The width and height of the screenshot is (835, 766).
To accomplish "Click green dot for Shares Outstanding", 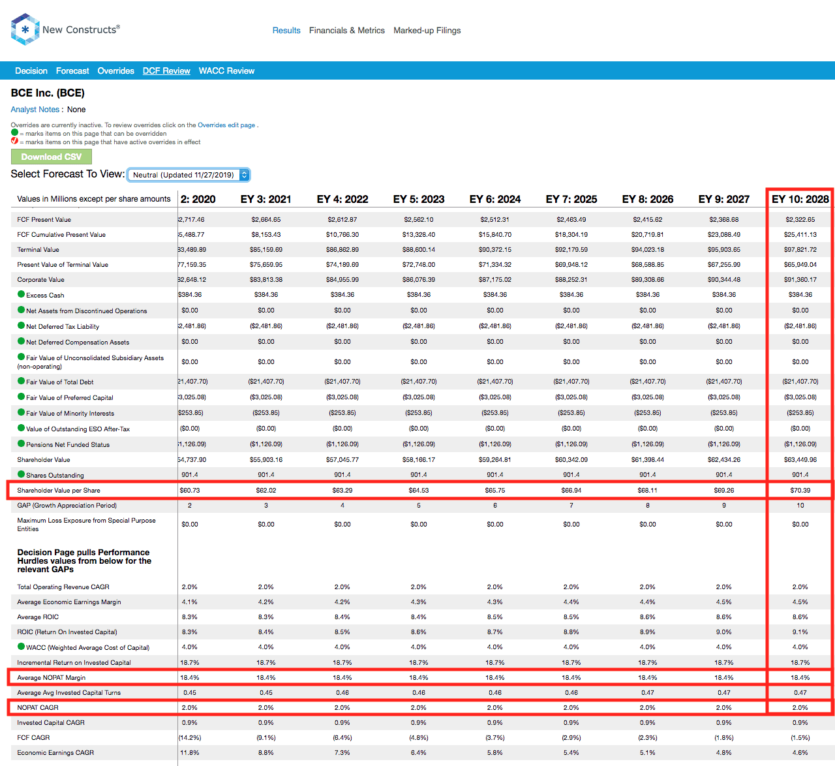I will tap(21, 474).
